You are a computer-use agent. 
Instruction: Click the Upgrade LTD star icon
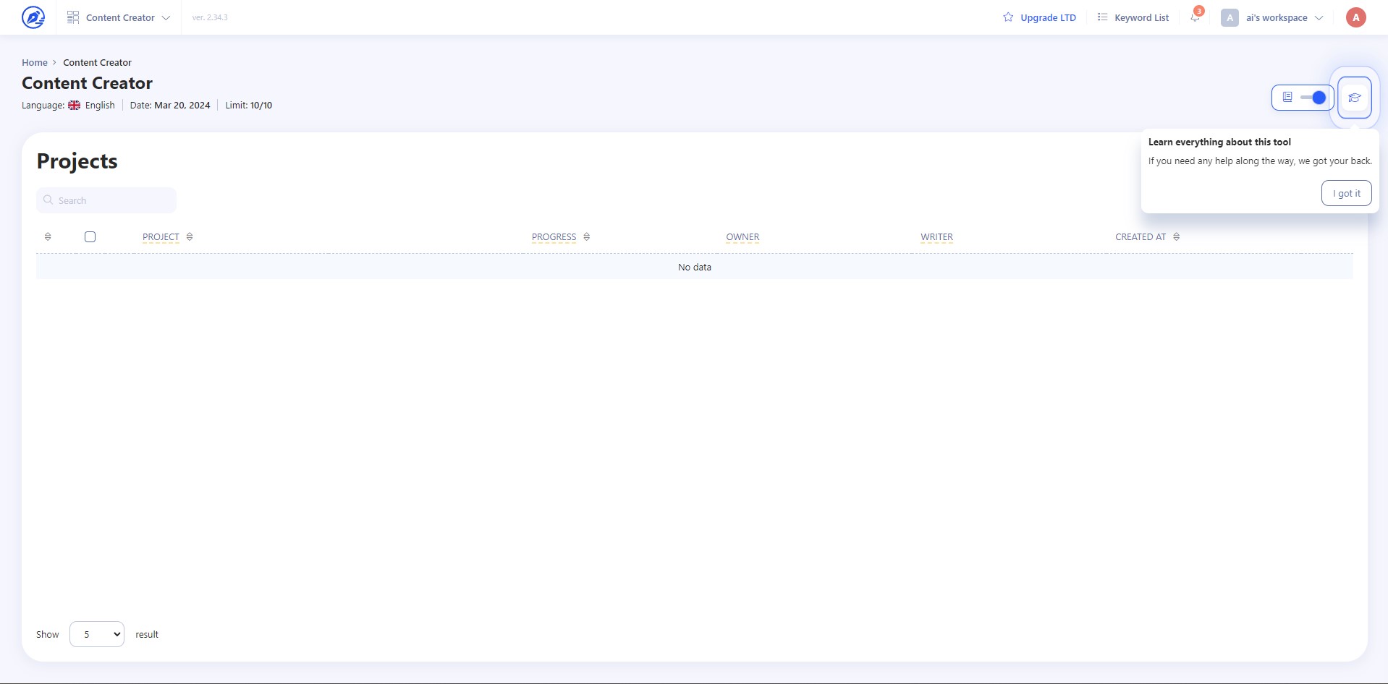point(1008,17)
